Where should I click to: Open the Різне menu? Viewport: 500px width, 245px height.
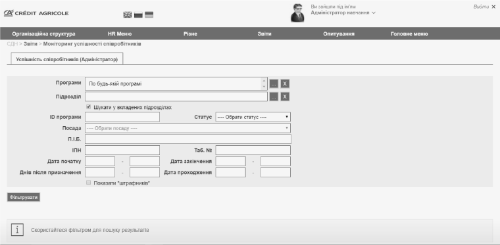coord(190,33)
